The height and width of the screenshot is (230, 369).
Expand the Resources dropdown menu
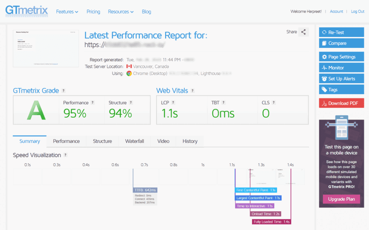pos(121,12)
